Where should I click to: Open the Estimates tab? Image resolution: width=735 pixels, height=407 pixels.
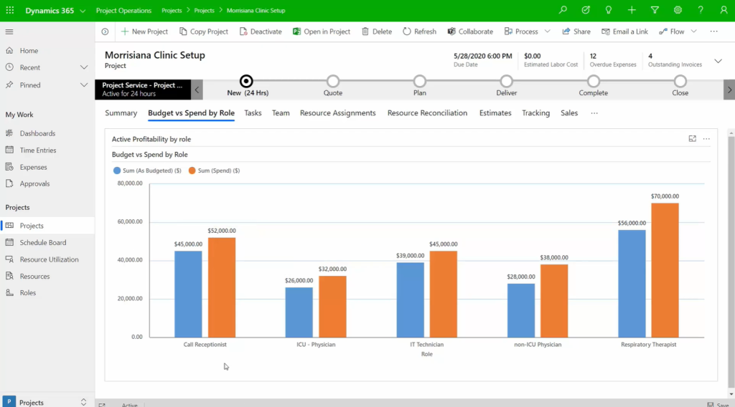coord(495,113)
